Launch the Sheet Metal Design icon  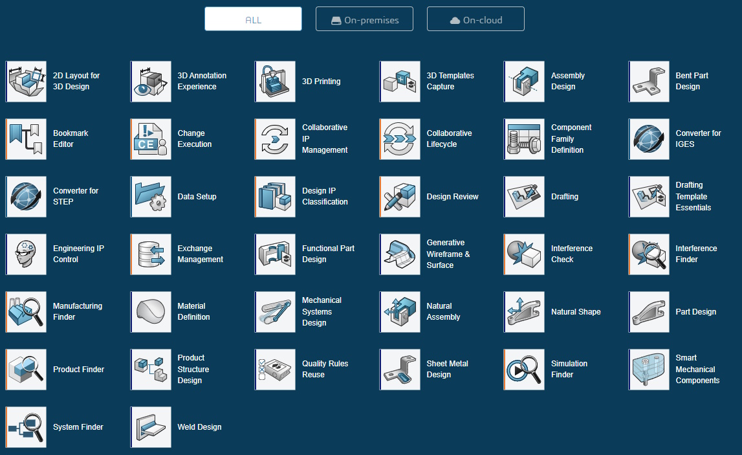[x=400, y=370]
